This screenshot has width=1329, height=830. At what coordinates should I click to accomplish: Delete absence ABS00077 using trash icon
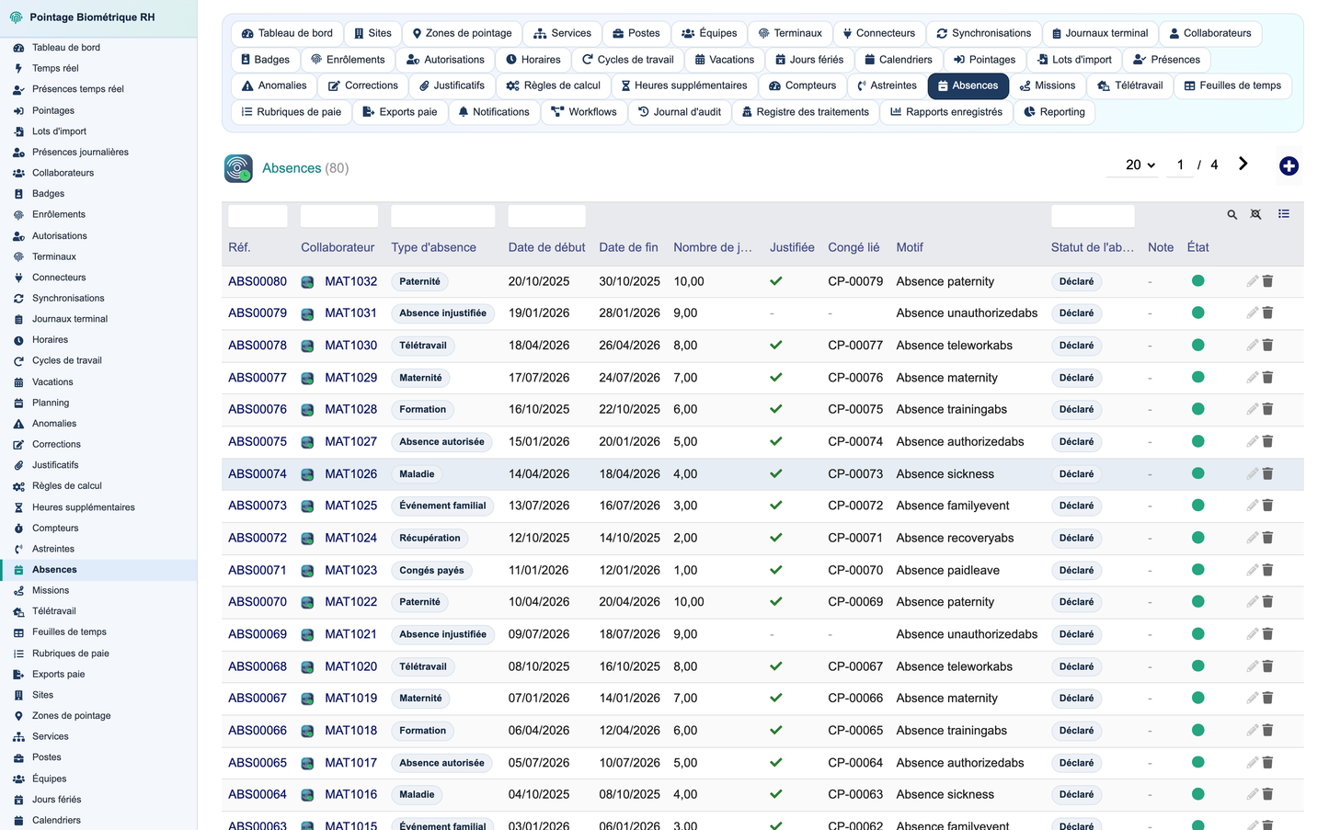pyautogui.click(x=1267, y=378)
